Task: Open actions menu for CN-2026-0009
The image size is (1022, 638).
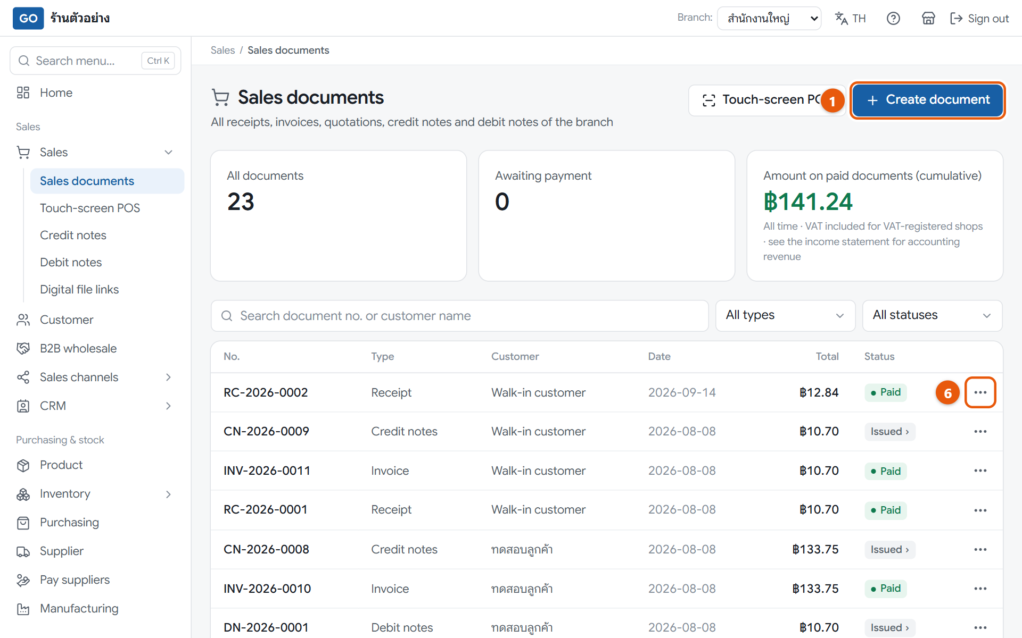Action: coord(980,431)
